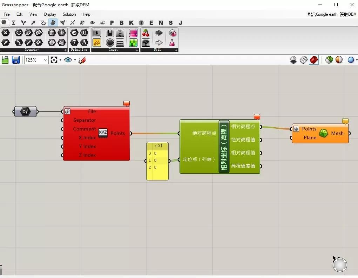358x278 pixels.
Task: Save document with blue floppy icon
Action: pyautogui.click(x=15, y=60)
